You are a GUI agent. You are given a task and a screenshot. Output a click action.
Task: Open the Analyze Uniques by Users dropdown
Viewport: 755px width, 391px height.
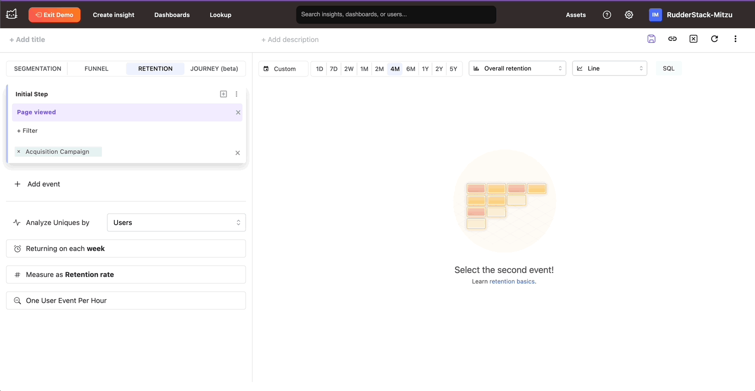[x=176, y=222]
